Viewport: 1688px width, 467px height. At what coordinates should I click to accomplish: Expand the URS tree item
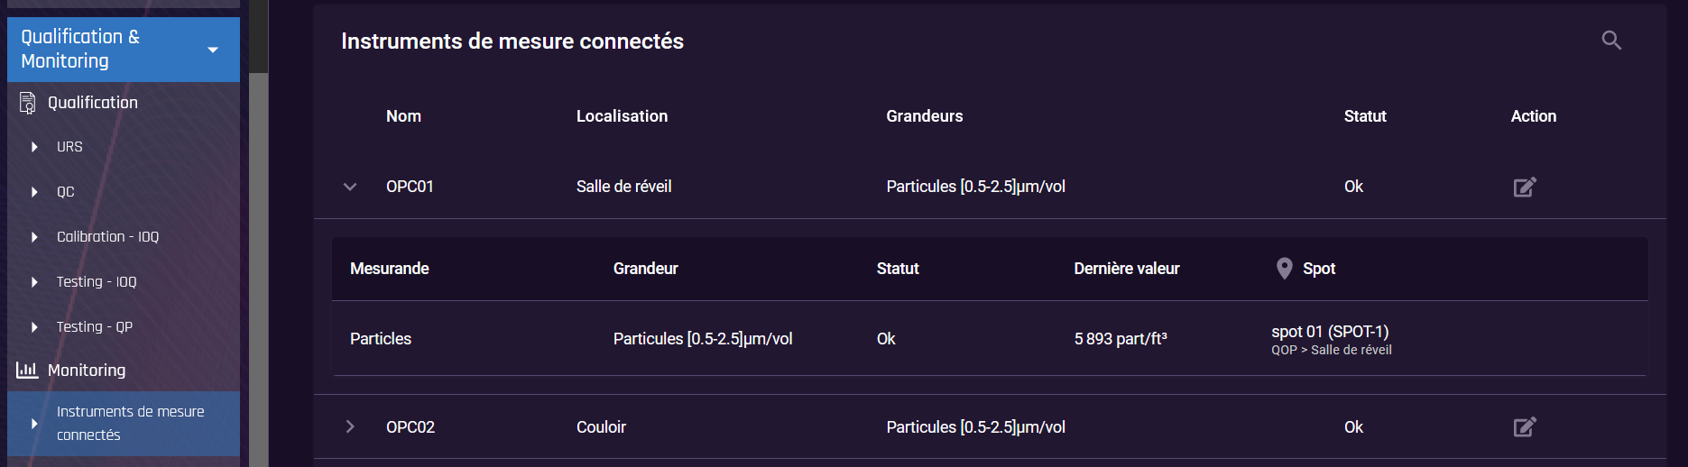tap(34, 147)
